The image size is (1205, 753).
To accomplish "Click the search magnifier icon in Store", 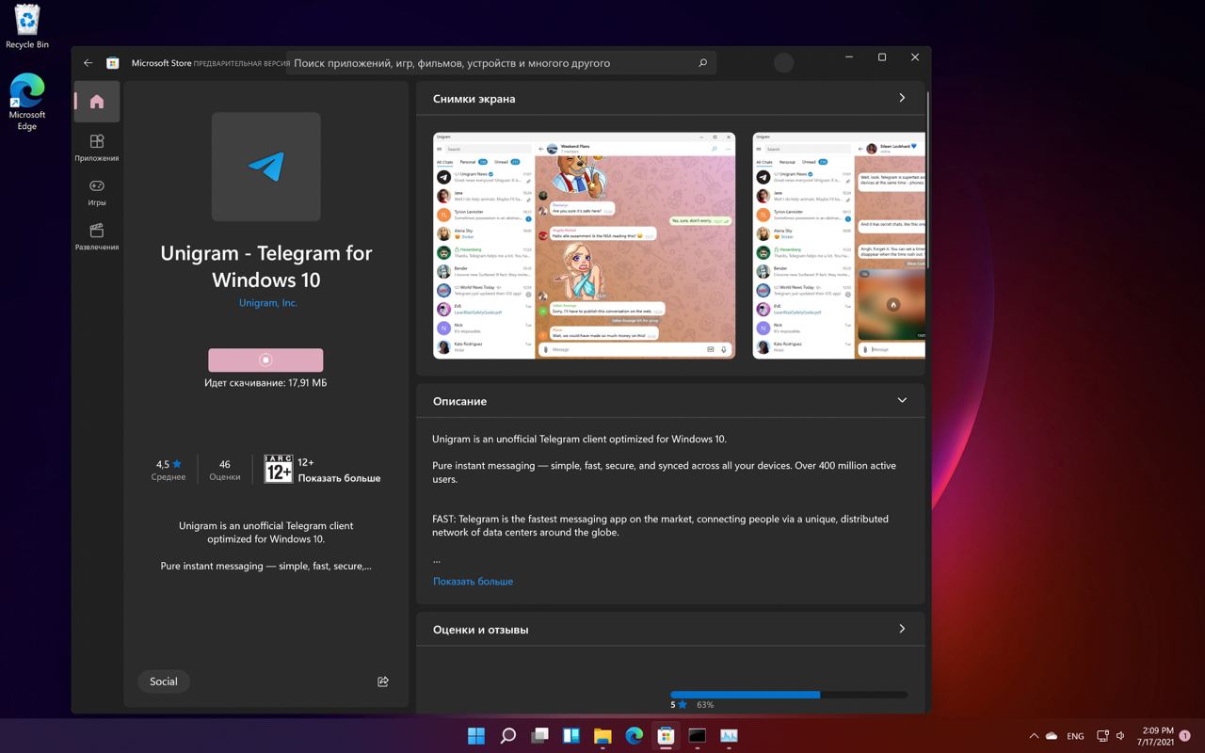I will click(702, 63).
